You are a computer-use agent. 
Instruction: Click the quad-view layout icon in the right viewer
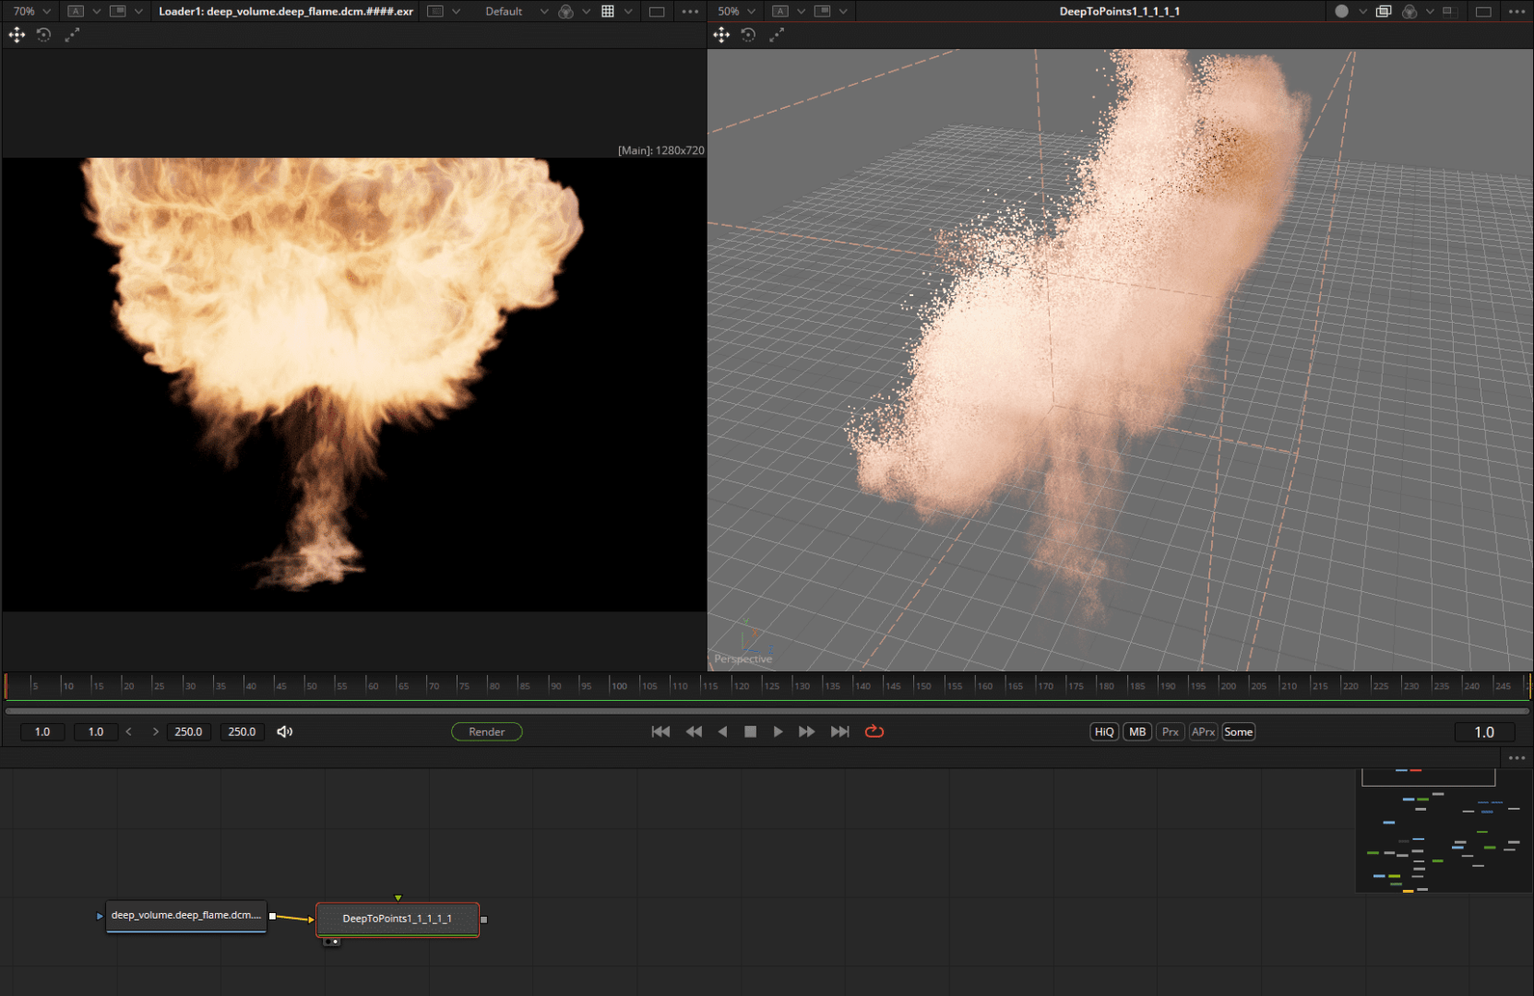point(1451,11)
